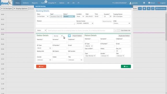
Task: Expand Display Options dropdown
Action: 21,8
